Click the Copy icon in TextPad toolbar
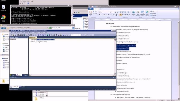This screenshot has width=180, height=101. pyautogui.click(x=29, y=35)
